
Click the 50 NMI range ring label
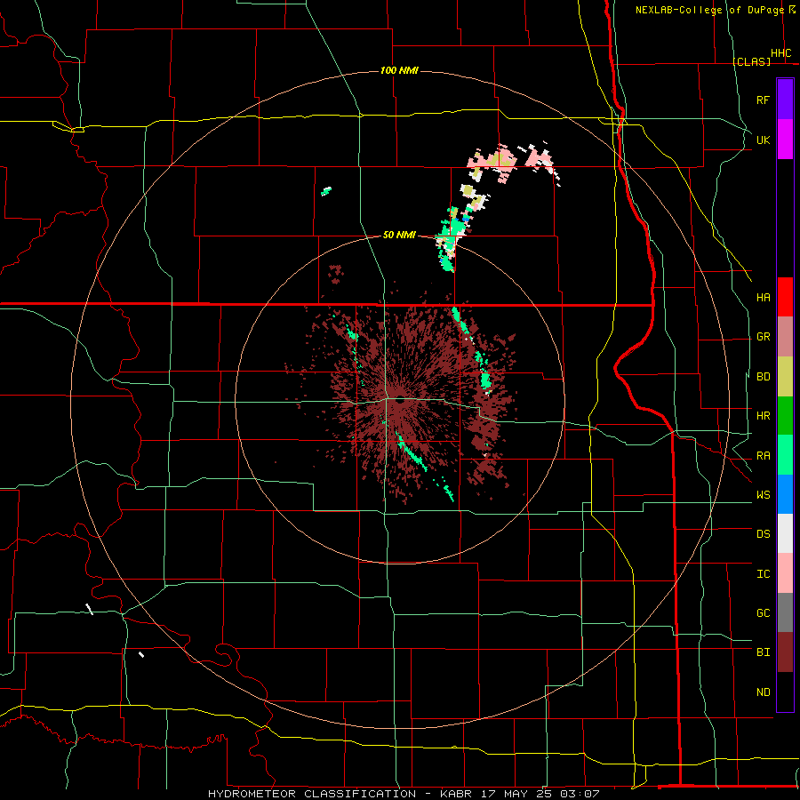399,235
